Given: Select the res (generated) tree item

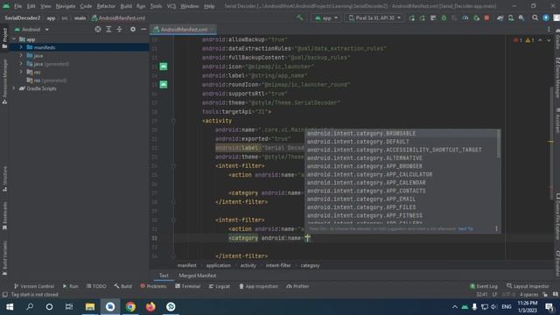Looking at the screenshot, I should tap(46, 80).
